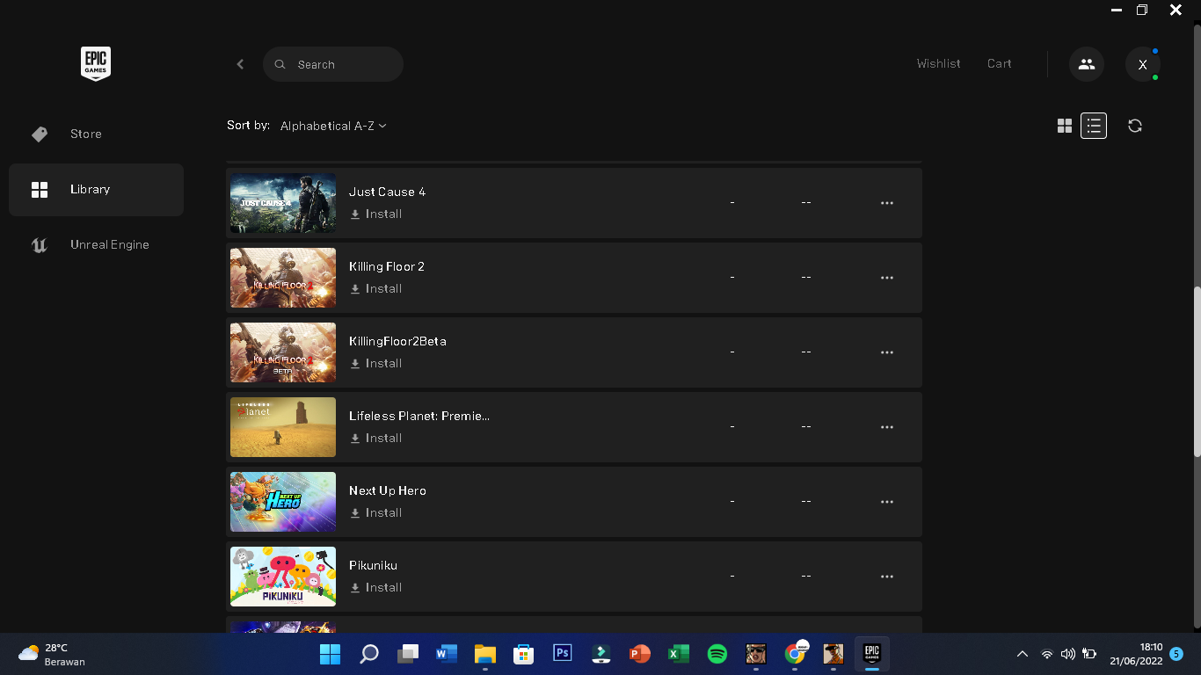Show hidden system tray icons
Screen dimensions: 1201x675
coord(1022,654)
